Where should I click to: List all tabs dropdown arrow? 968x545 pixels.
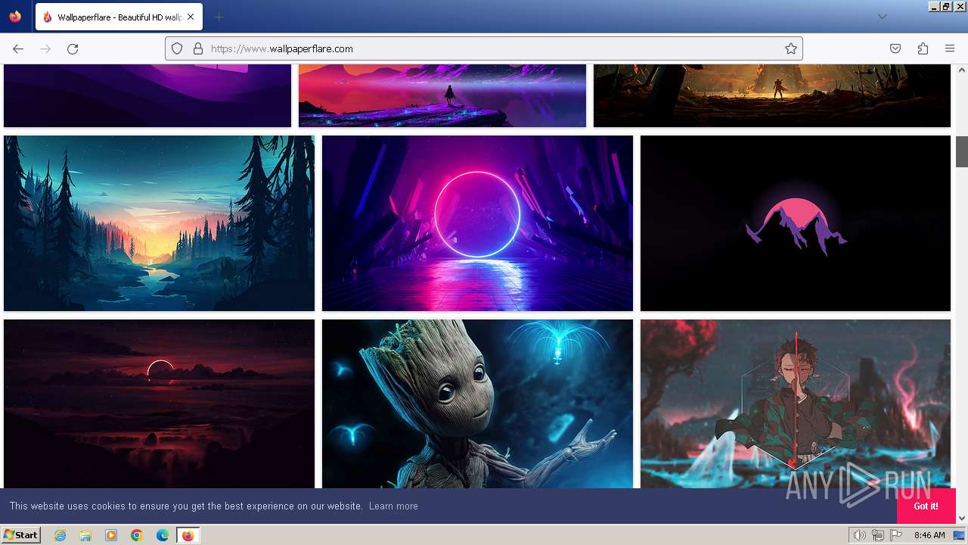click(x=882, y=17)
